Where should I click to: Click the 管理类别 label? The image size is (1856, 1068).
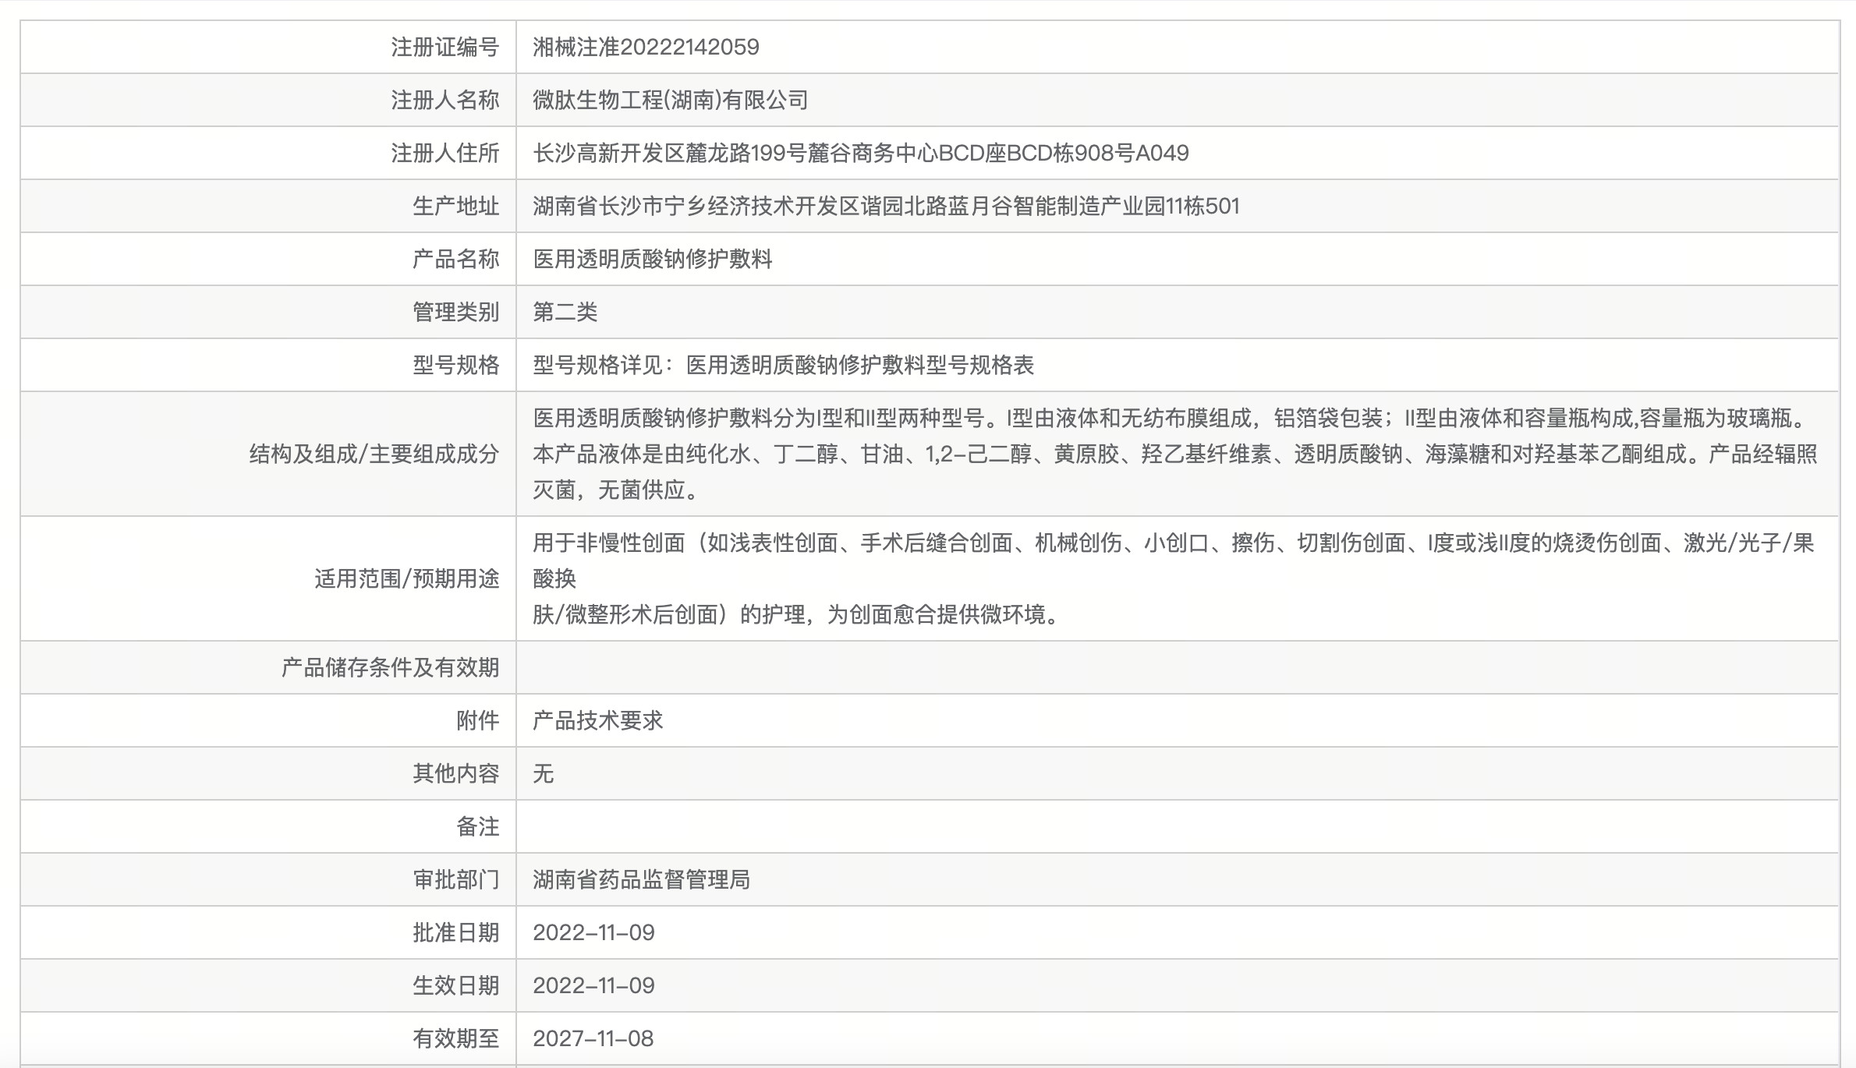tap(456, 312)
